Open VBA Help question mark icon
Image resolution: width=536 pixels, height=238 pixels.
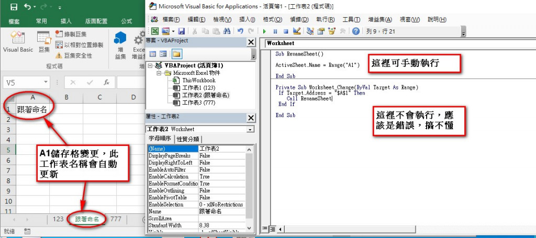[356, 31]
